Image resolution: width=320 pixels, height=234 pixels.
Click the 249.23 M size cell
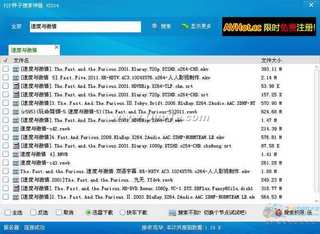coord(272,180)
